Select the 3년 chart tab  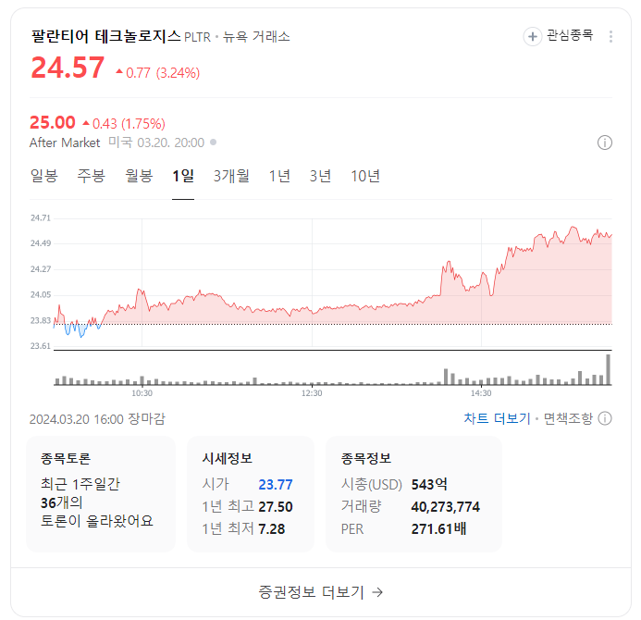tap(320, 176)
